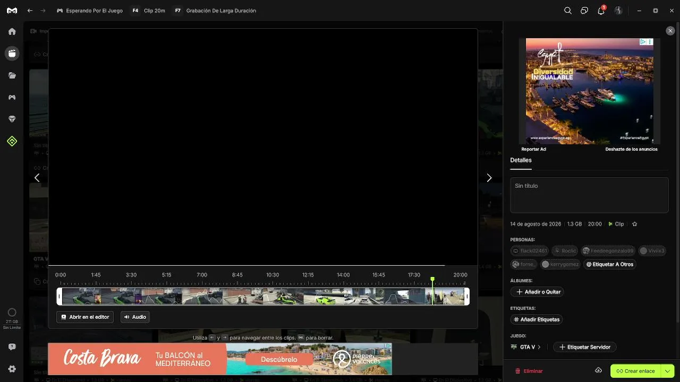Click Añadir Etiquetas button
Screen dimensions: 680x382
pyautogui.click(x=536, y=319)
